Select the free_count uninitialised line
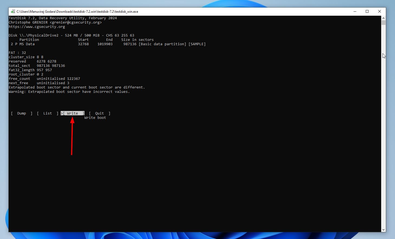 pyautogui.click(x=44, y=78)
